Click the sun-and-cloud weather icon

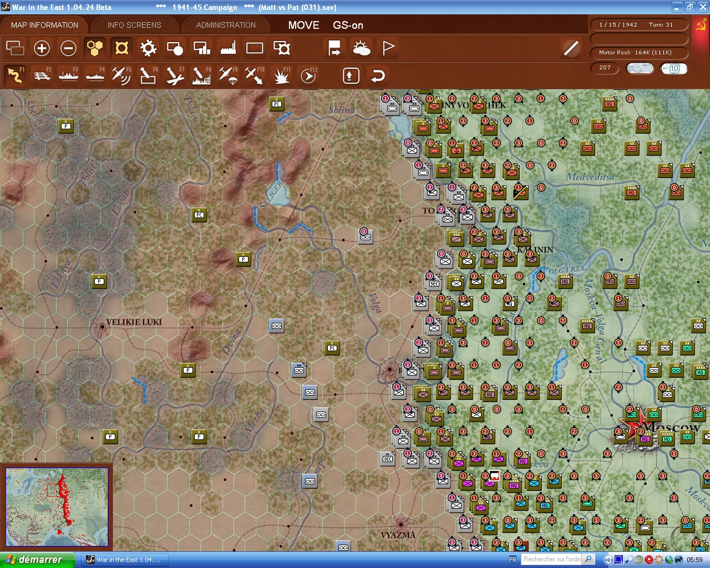pos(361,48)
